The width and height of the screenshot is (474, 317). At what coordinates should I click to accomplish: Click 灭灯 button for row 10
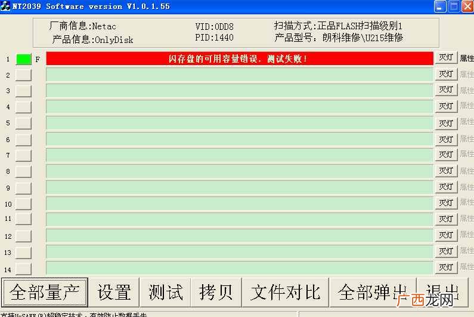tap(446, 203)
